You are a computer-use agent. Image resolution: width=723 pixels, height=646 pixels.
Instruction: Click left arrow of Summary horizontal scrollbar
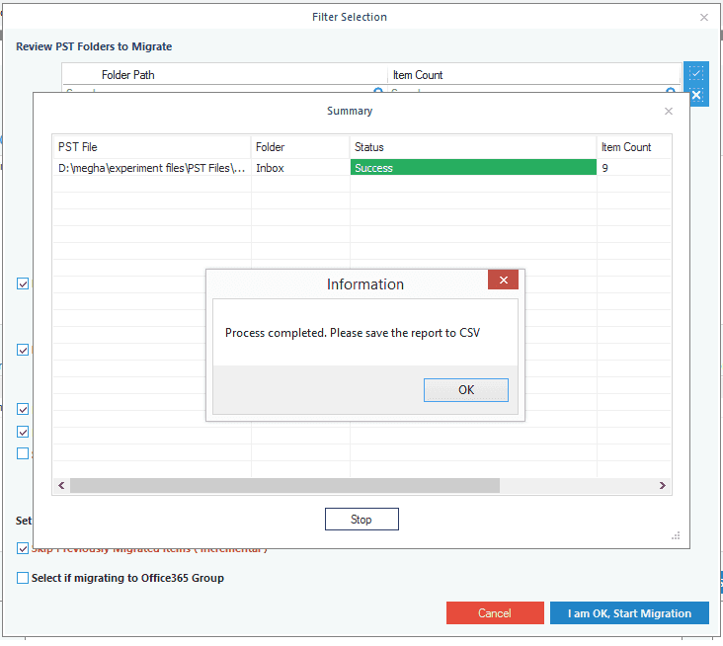click(61, 485)
